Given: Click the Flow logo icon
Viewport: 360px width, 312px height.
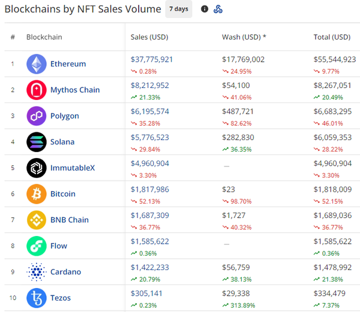Looking at the screenshot, I should (x=37, y=246).
